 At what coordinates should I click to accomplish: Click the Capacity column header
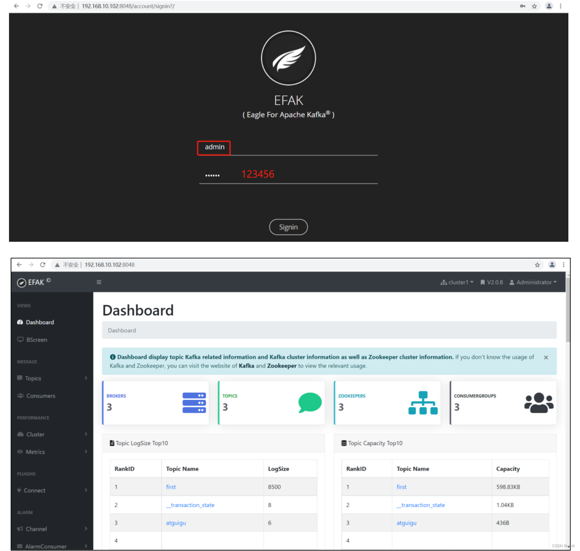click(508, 469)
